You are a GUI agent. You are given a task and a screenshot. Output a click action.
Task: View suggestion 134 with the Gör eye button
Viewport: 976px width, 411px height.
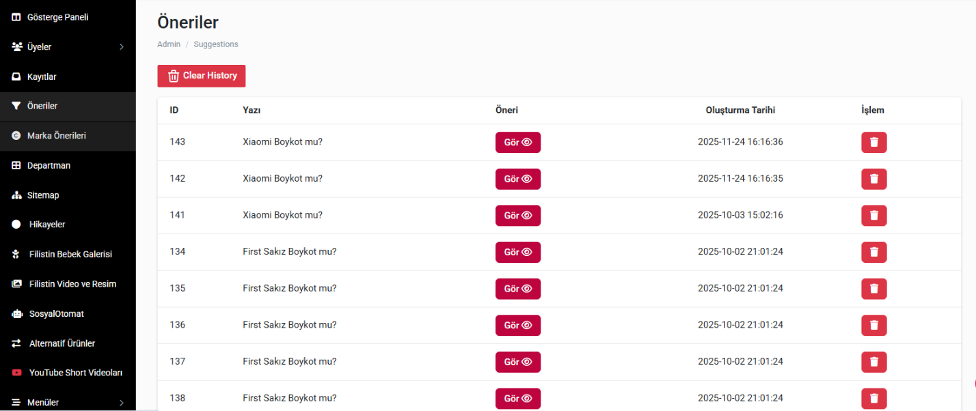point(518,252)
